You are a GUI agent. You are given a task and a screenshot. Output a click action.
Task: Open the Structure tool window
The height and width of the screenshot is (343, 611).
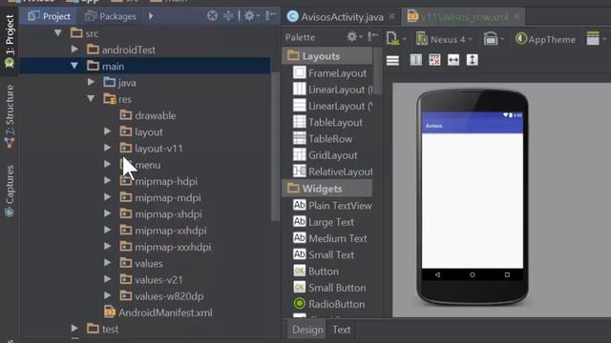coord(10,116)
